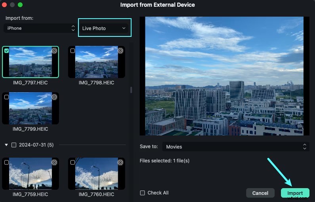Enable the Check All checkbox
315x202 pixels.
(x=142, y=193)
